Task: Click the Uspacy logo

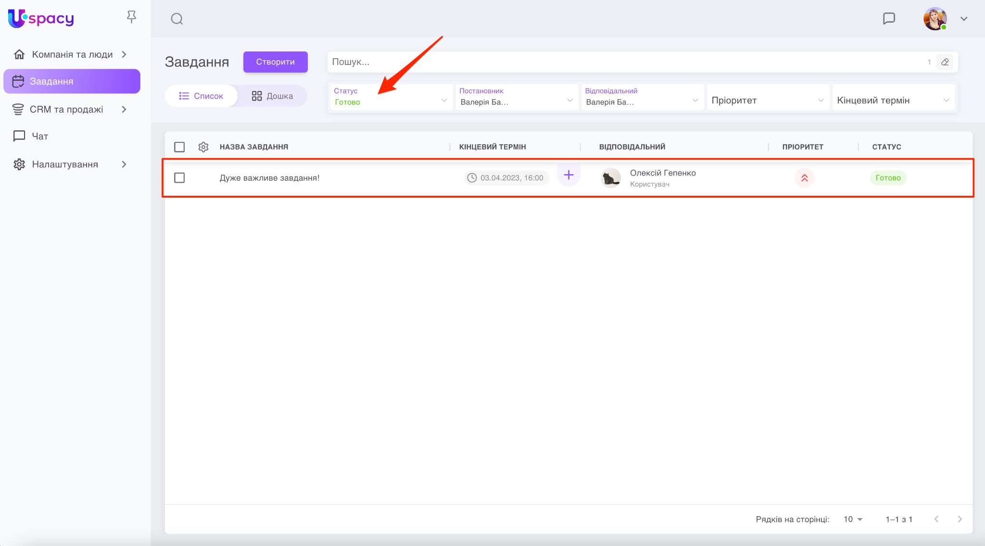Action: pyautogui.click(x=41, y=19)
